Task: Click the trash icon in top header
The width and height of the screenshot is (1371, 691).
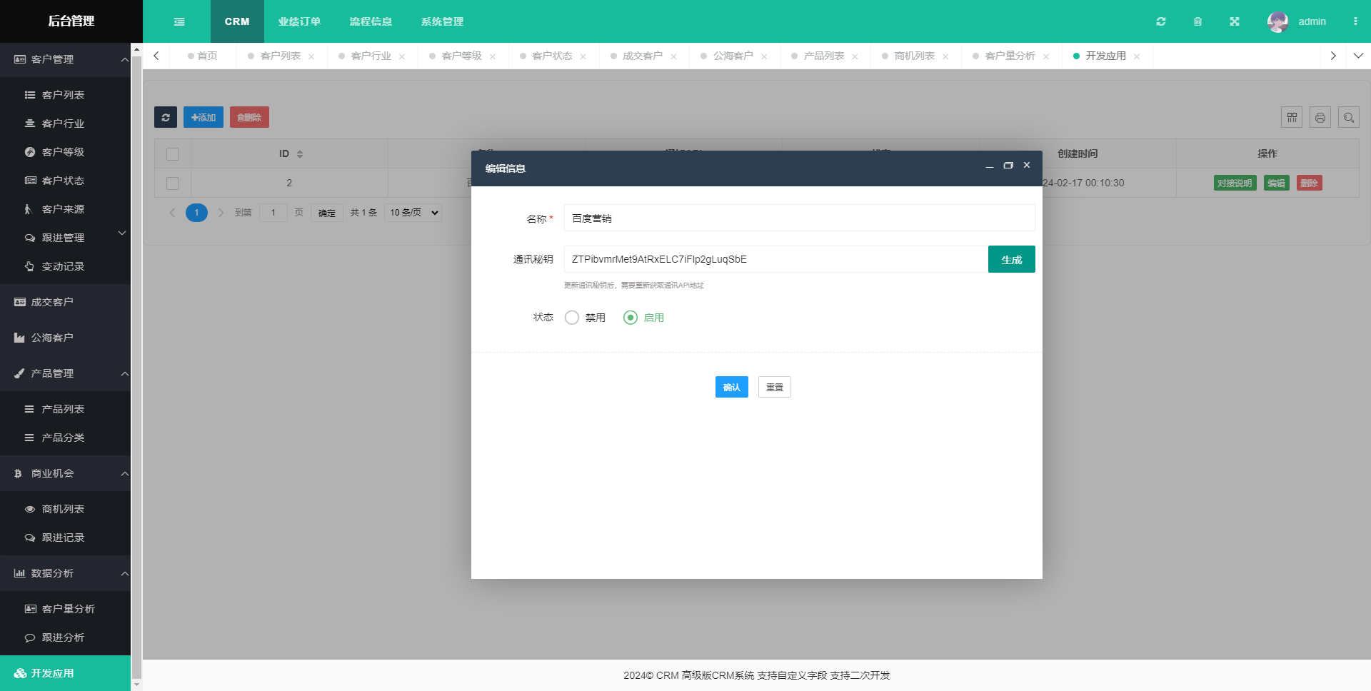Action: [x=1197, y=21]
